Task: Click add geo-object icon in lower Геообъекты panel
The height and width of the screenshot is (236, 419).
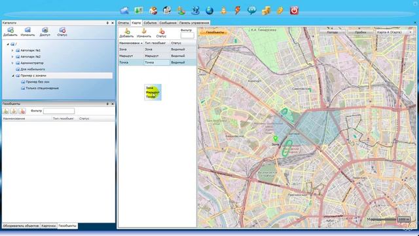Action: click(x=6, y=111)
